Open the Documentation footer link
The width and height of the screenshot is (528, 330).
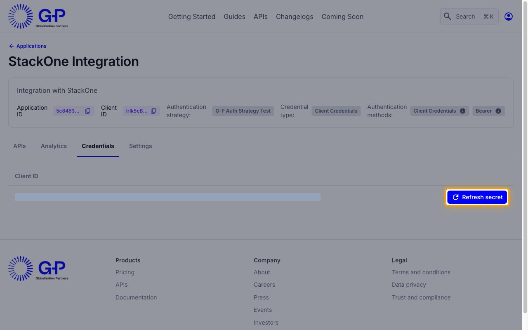point(136,297)
